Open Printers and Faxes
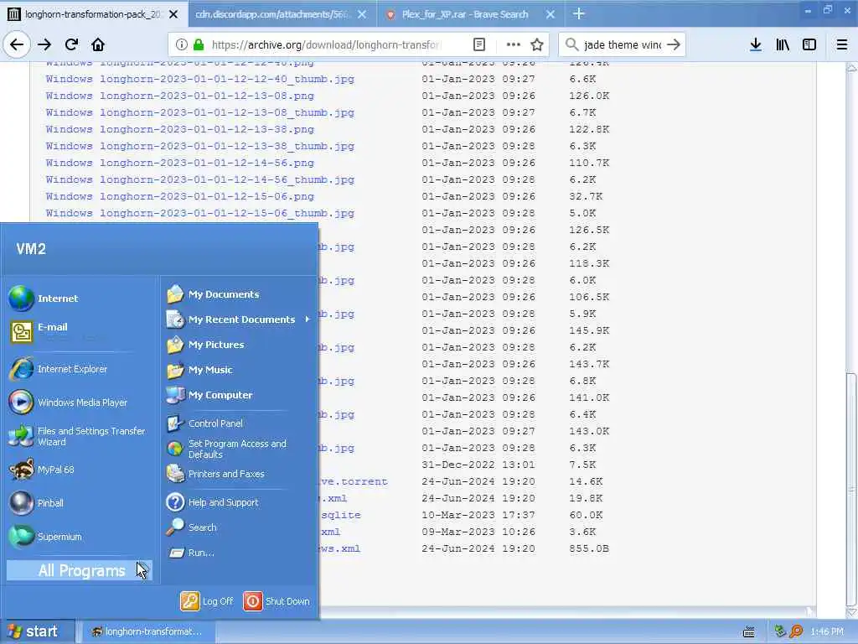858x644 pixels. click(216, 475)
